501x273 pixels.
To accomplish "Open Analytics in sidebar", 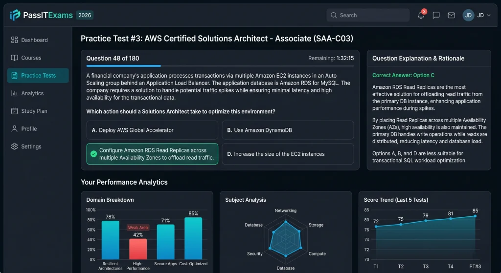I will coord(38,93).
